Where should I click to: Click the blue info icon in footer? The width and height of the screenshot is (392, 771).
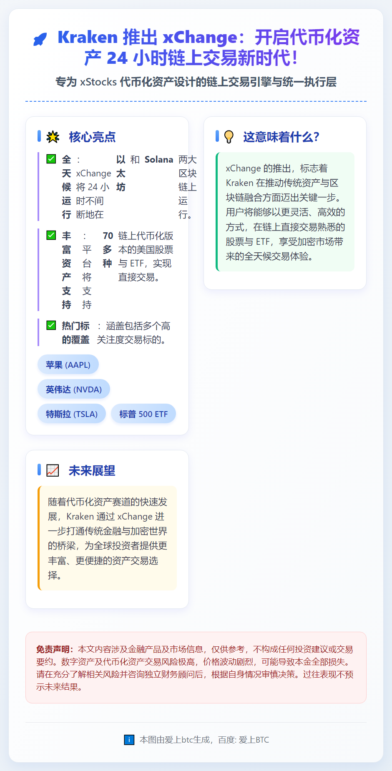tap(129, 740)
